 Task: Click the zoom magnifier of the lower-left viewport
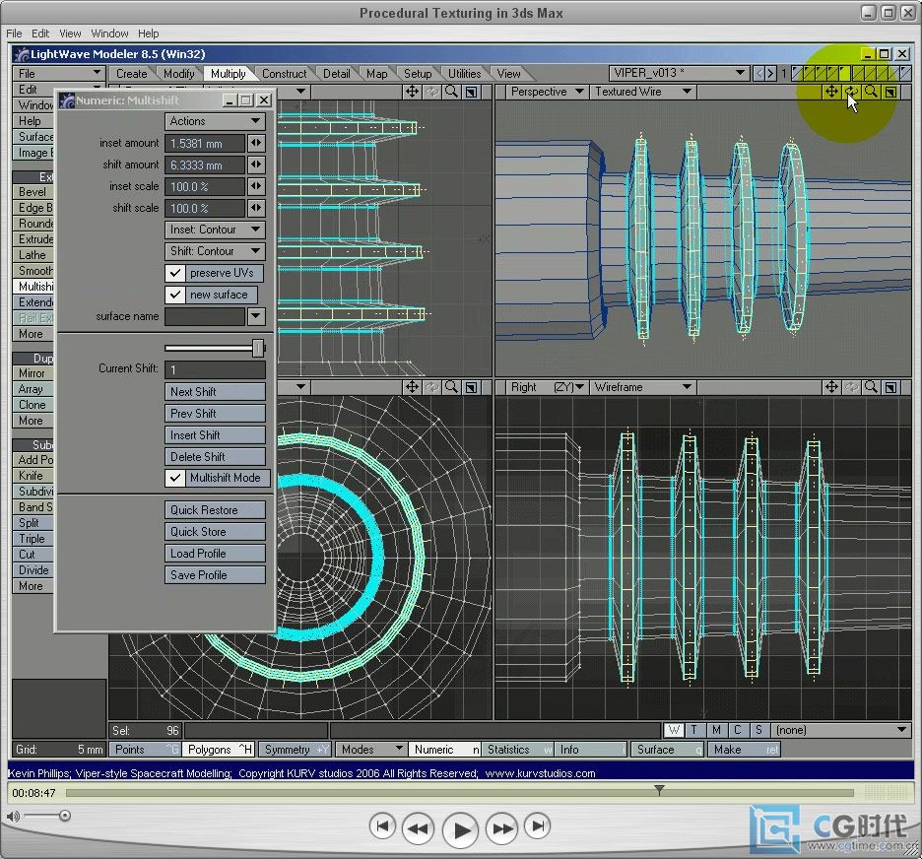coord(451,387)
